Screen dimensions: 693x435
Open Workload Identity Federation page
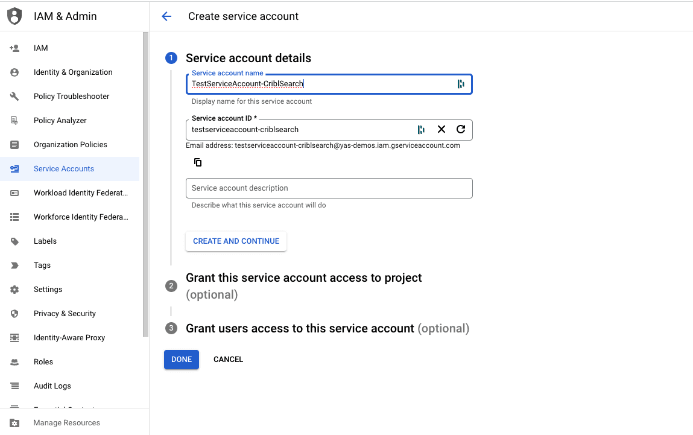[x=81, y=193]
